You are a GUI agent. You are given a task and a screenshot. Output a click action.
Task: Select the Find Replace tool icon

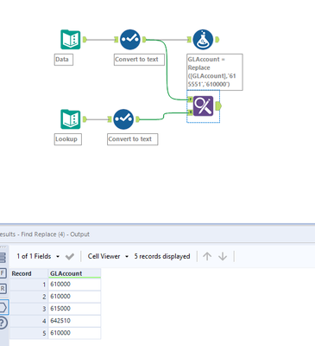203,106
